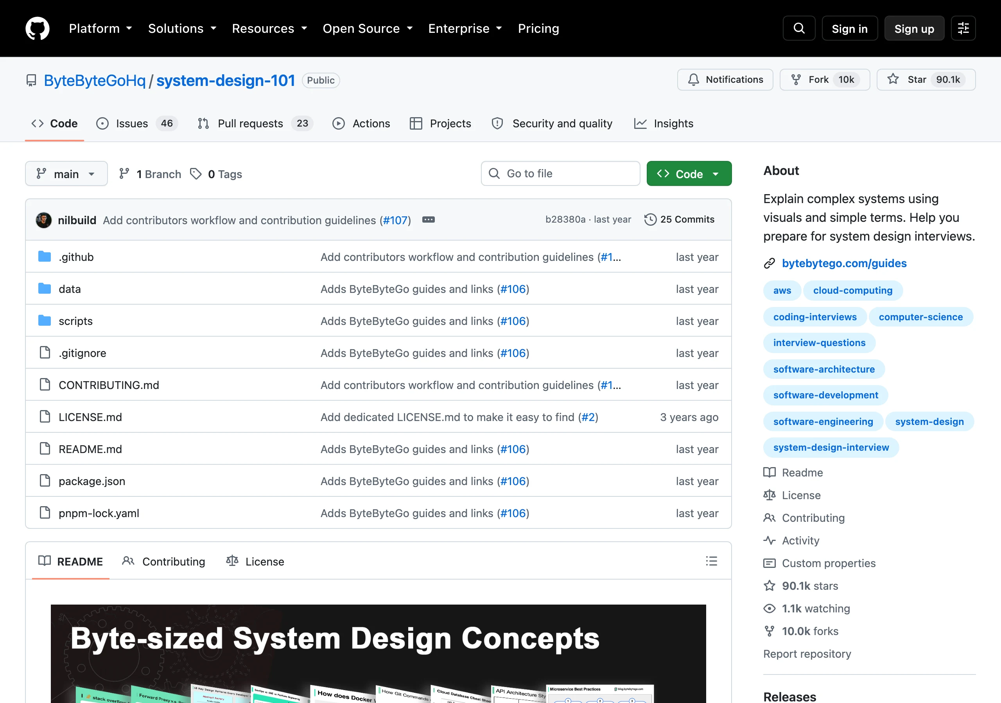Switch to the Actions tab
Screen dimensions: 1001x703
(x=361, y=124)
